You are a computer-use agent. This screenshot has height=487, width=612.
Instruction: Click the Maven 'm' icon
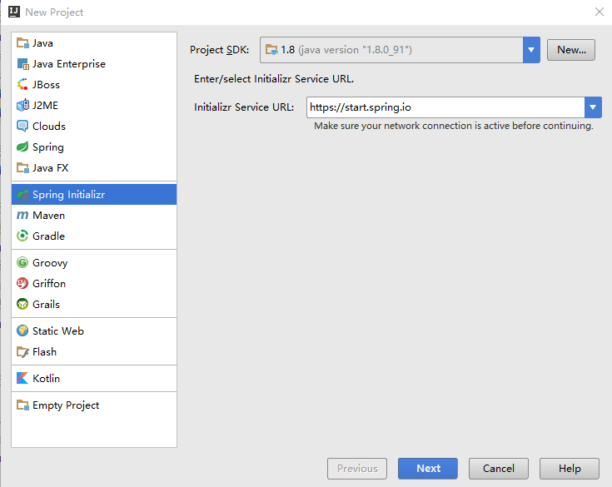click(x=22, y=216)
